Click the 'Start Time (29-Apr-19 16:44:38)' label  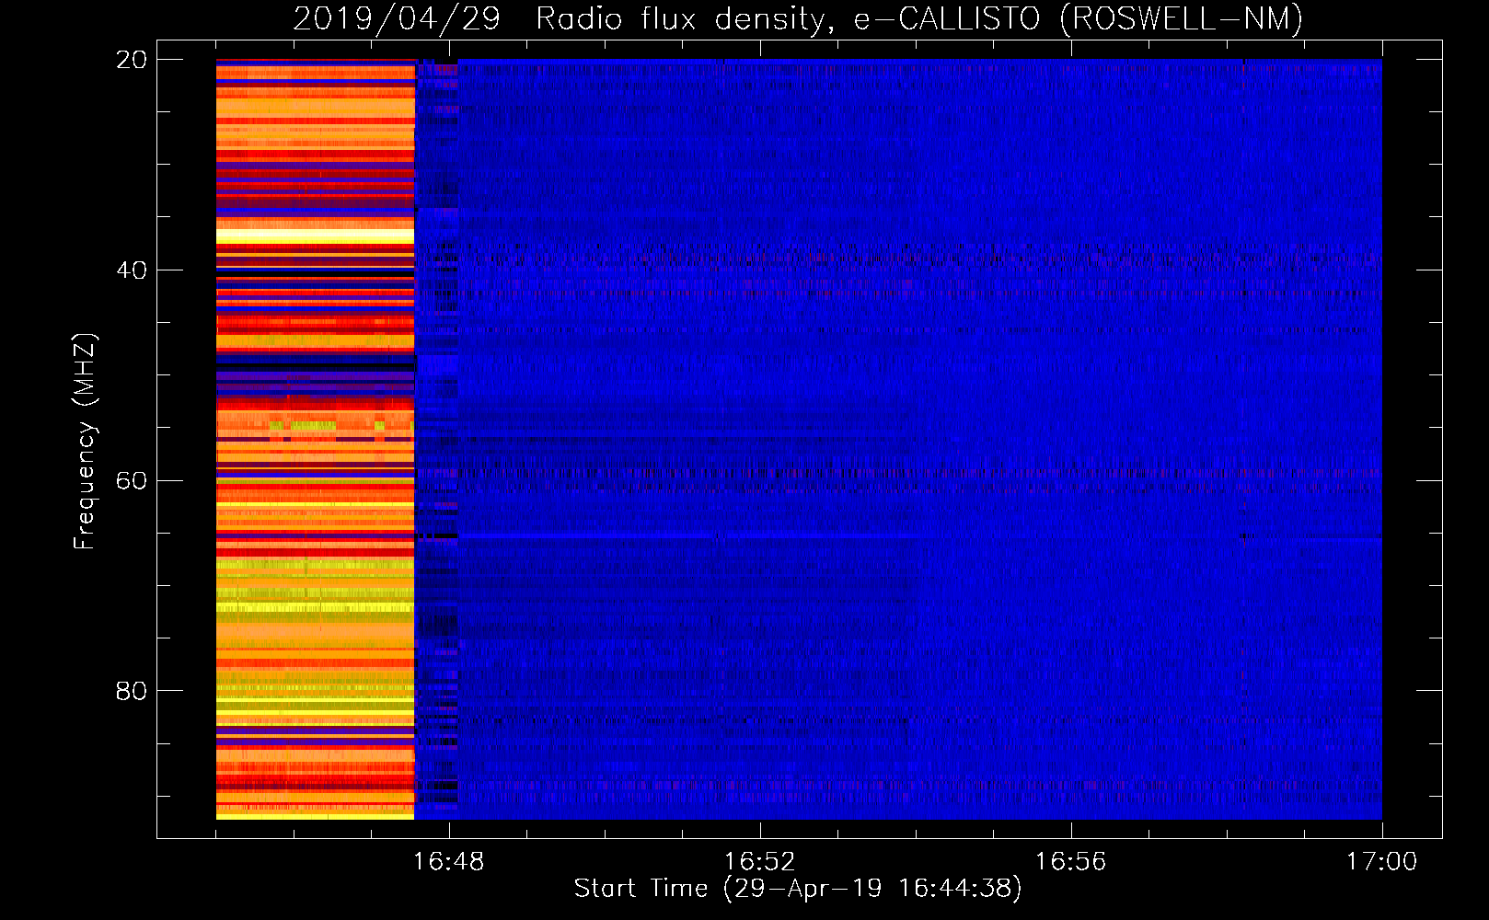point(798,889)
